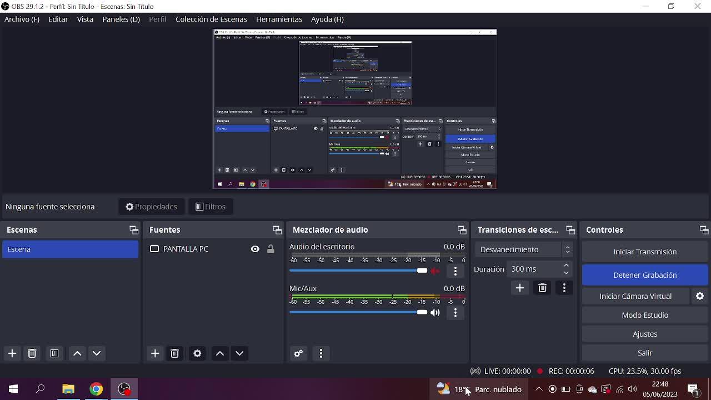711x400 pixels.
Task: Open the Colección de Escenas menu
Action: [211, 19]
